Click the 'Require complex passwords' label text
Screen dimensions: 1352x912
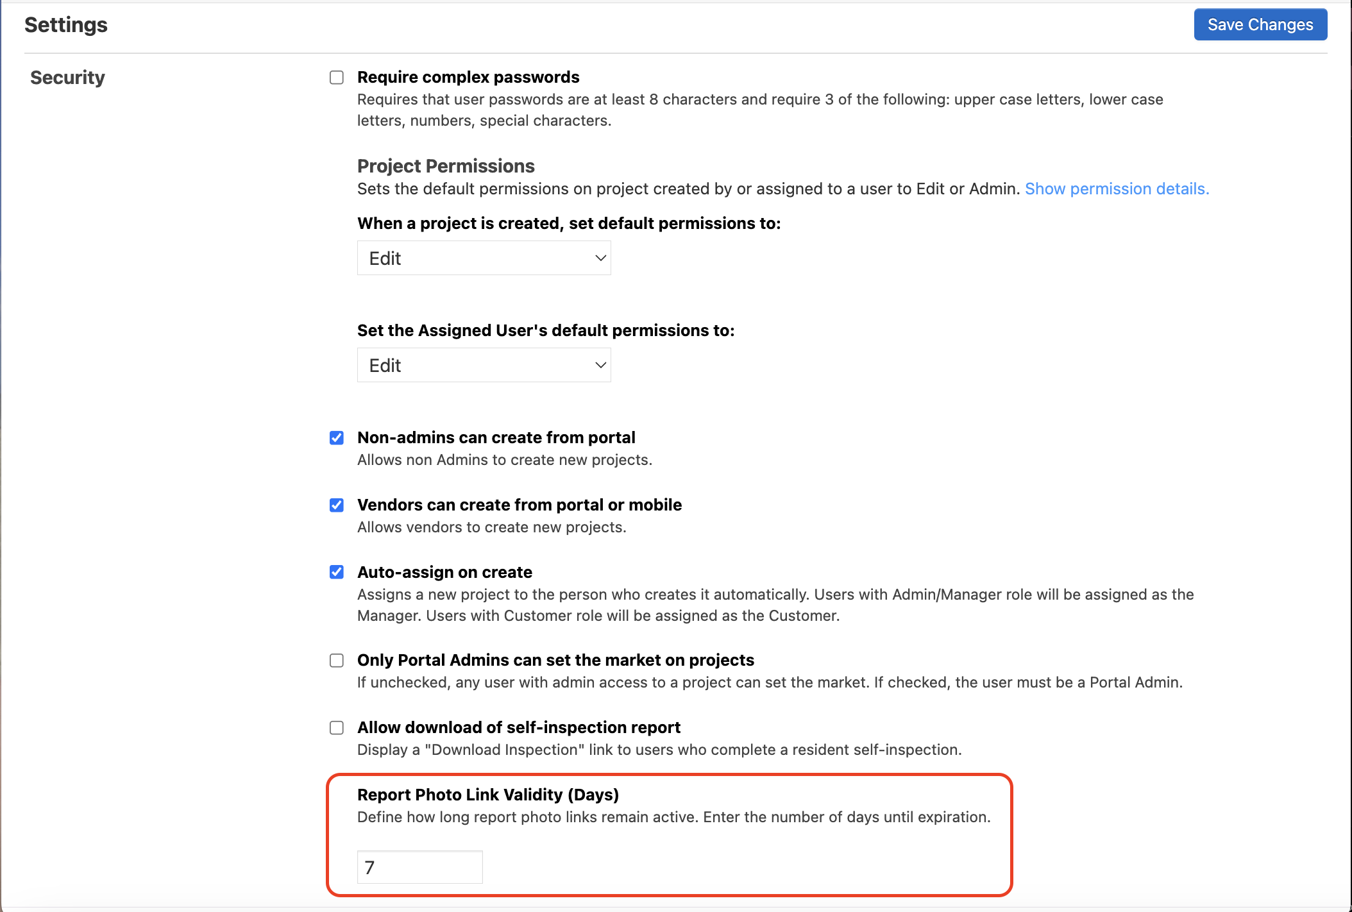coord(468,77)
